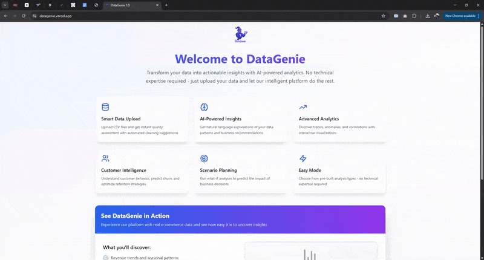Screen dimensions: 484x260
Task: Click the blue screen-recorder extension icon
Action: (x=396, y=16)
